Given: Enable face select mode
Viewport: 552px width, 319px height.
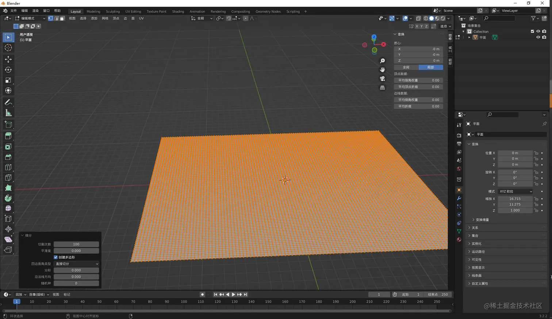Looking at the screenshot, I should point(62,18).
